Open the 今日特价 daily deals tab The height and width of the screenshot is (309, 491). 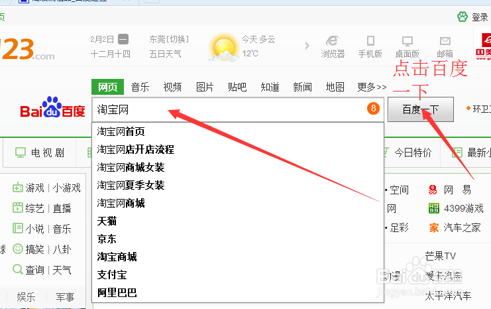(x=413, y=153)
